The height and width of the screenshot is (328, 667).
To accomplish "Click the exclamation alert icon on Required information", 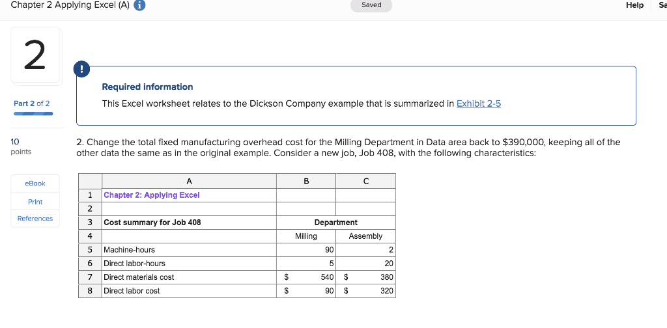I will point(81,69).
